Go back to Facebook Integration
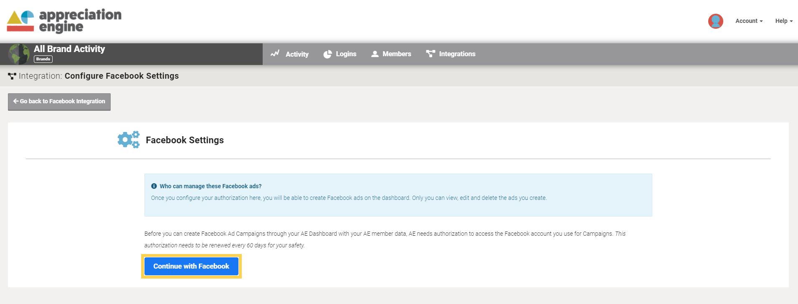The image size is (798, 304). [x=59, y=102]
